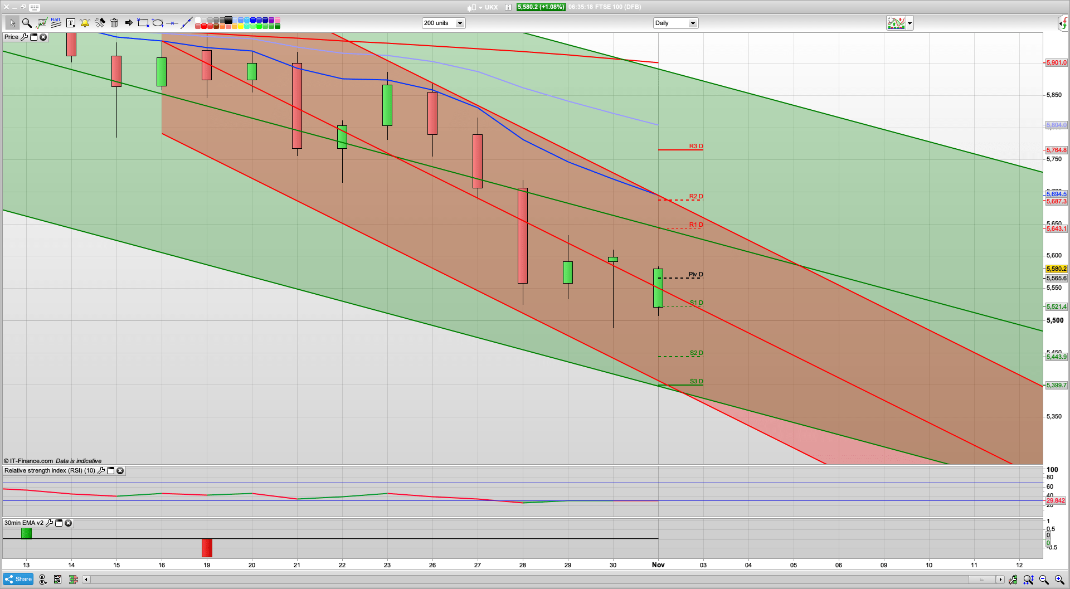
Task: Click the horizontal scrollbar right arrow
Action: pos(1000,580)
